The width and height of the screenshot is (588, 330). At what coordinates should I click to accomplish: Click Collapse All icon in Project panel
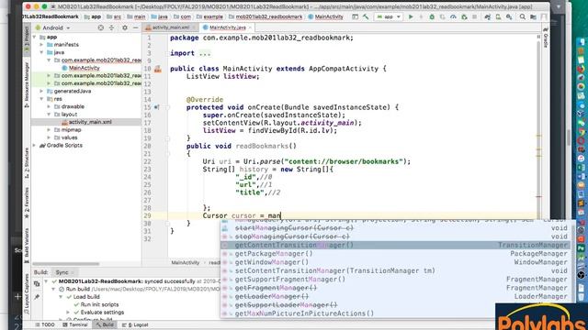click(111, 27)
